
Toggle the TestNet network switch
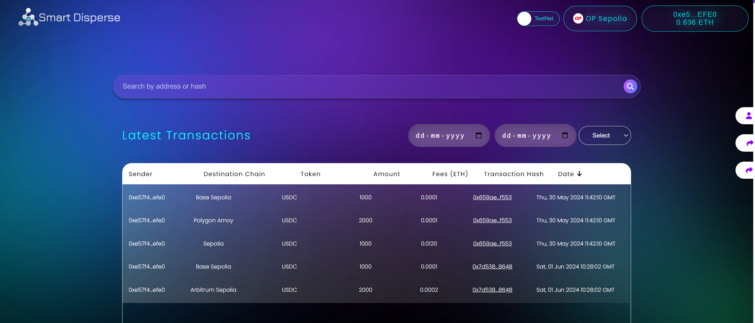pos(538,19)
